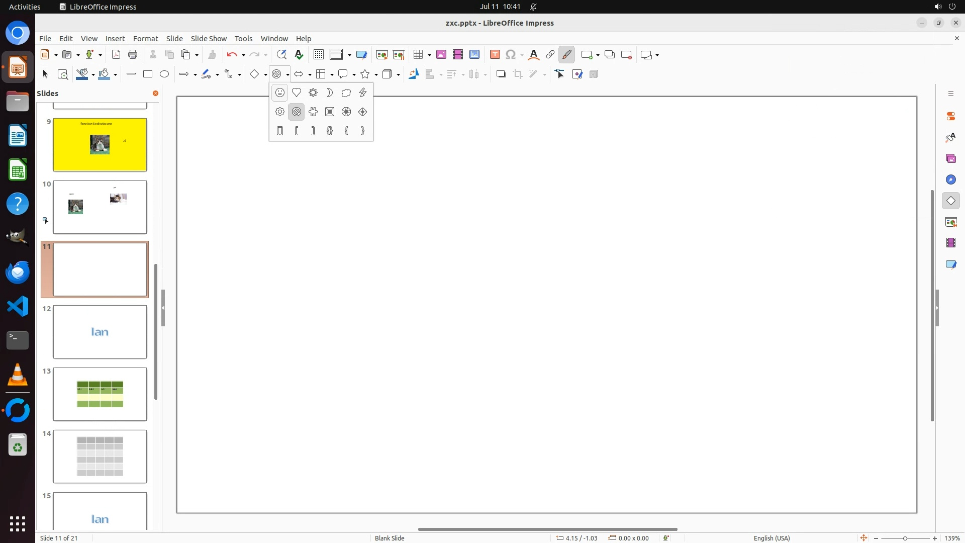The width and height of the screenshot is (965, 543).
Task: Insert a text box from the toolbar
Action: click(x=495, y=55)
